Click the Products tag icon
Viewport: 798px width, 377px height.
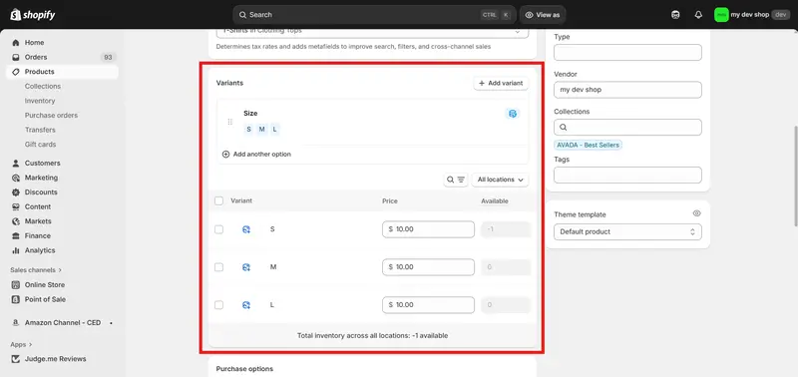(16, 72)
